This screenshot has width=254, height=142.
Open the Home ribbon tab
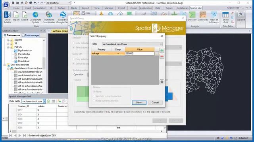(x=16, y=8)
